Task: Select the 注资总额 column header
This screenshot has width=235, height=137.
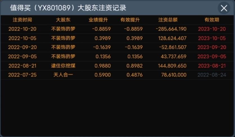Action: tap(168, 20)
